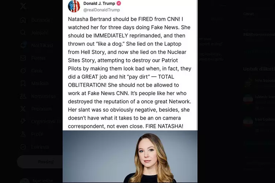Open Jelajahi search icon
Image resolution: width=275 pixels, height=183 pixels.
23,33
